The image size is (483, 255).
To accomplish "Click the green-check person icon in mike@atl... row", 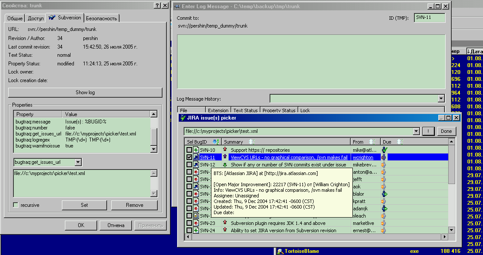I will click(x=384, y=150).
